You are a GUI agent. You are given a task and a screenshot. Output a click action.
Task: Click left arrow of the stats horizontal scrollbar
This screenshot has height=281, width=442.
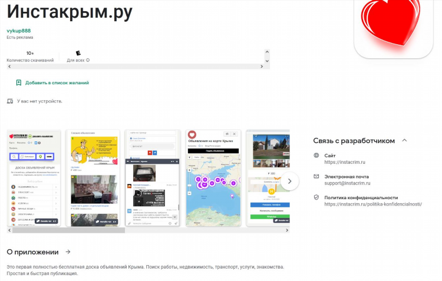pos(9,67)
